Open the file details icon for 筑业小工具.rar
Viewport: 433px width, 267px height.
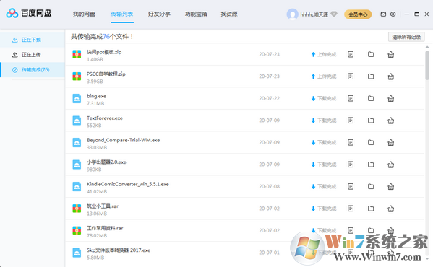click(351, 209)
